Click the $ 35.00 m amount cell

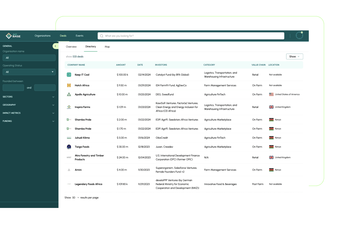coord(122,147)
